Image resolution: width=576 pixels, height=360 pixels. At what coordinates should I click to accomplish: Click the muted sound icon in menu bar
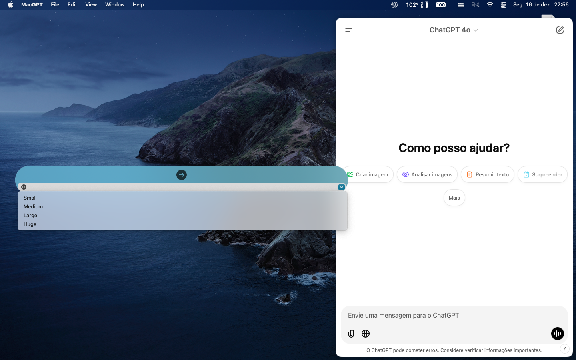476,5
